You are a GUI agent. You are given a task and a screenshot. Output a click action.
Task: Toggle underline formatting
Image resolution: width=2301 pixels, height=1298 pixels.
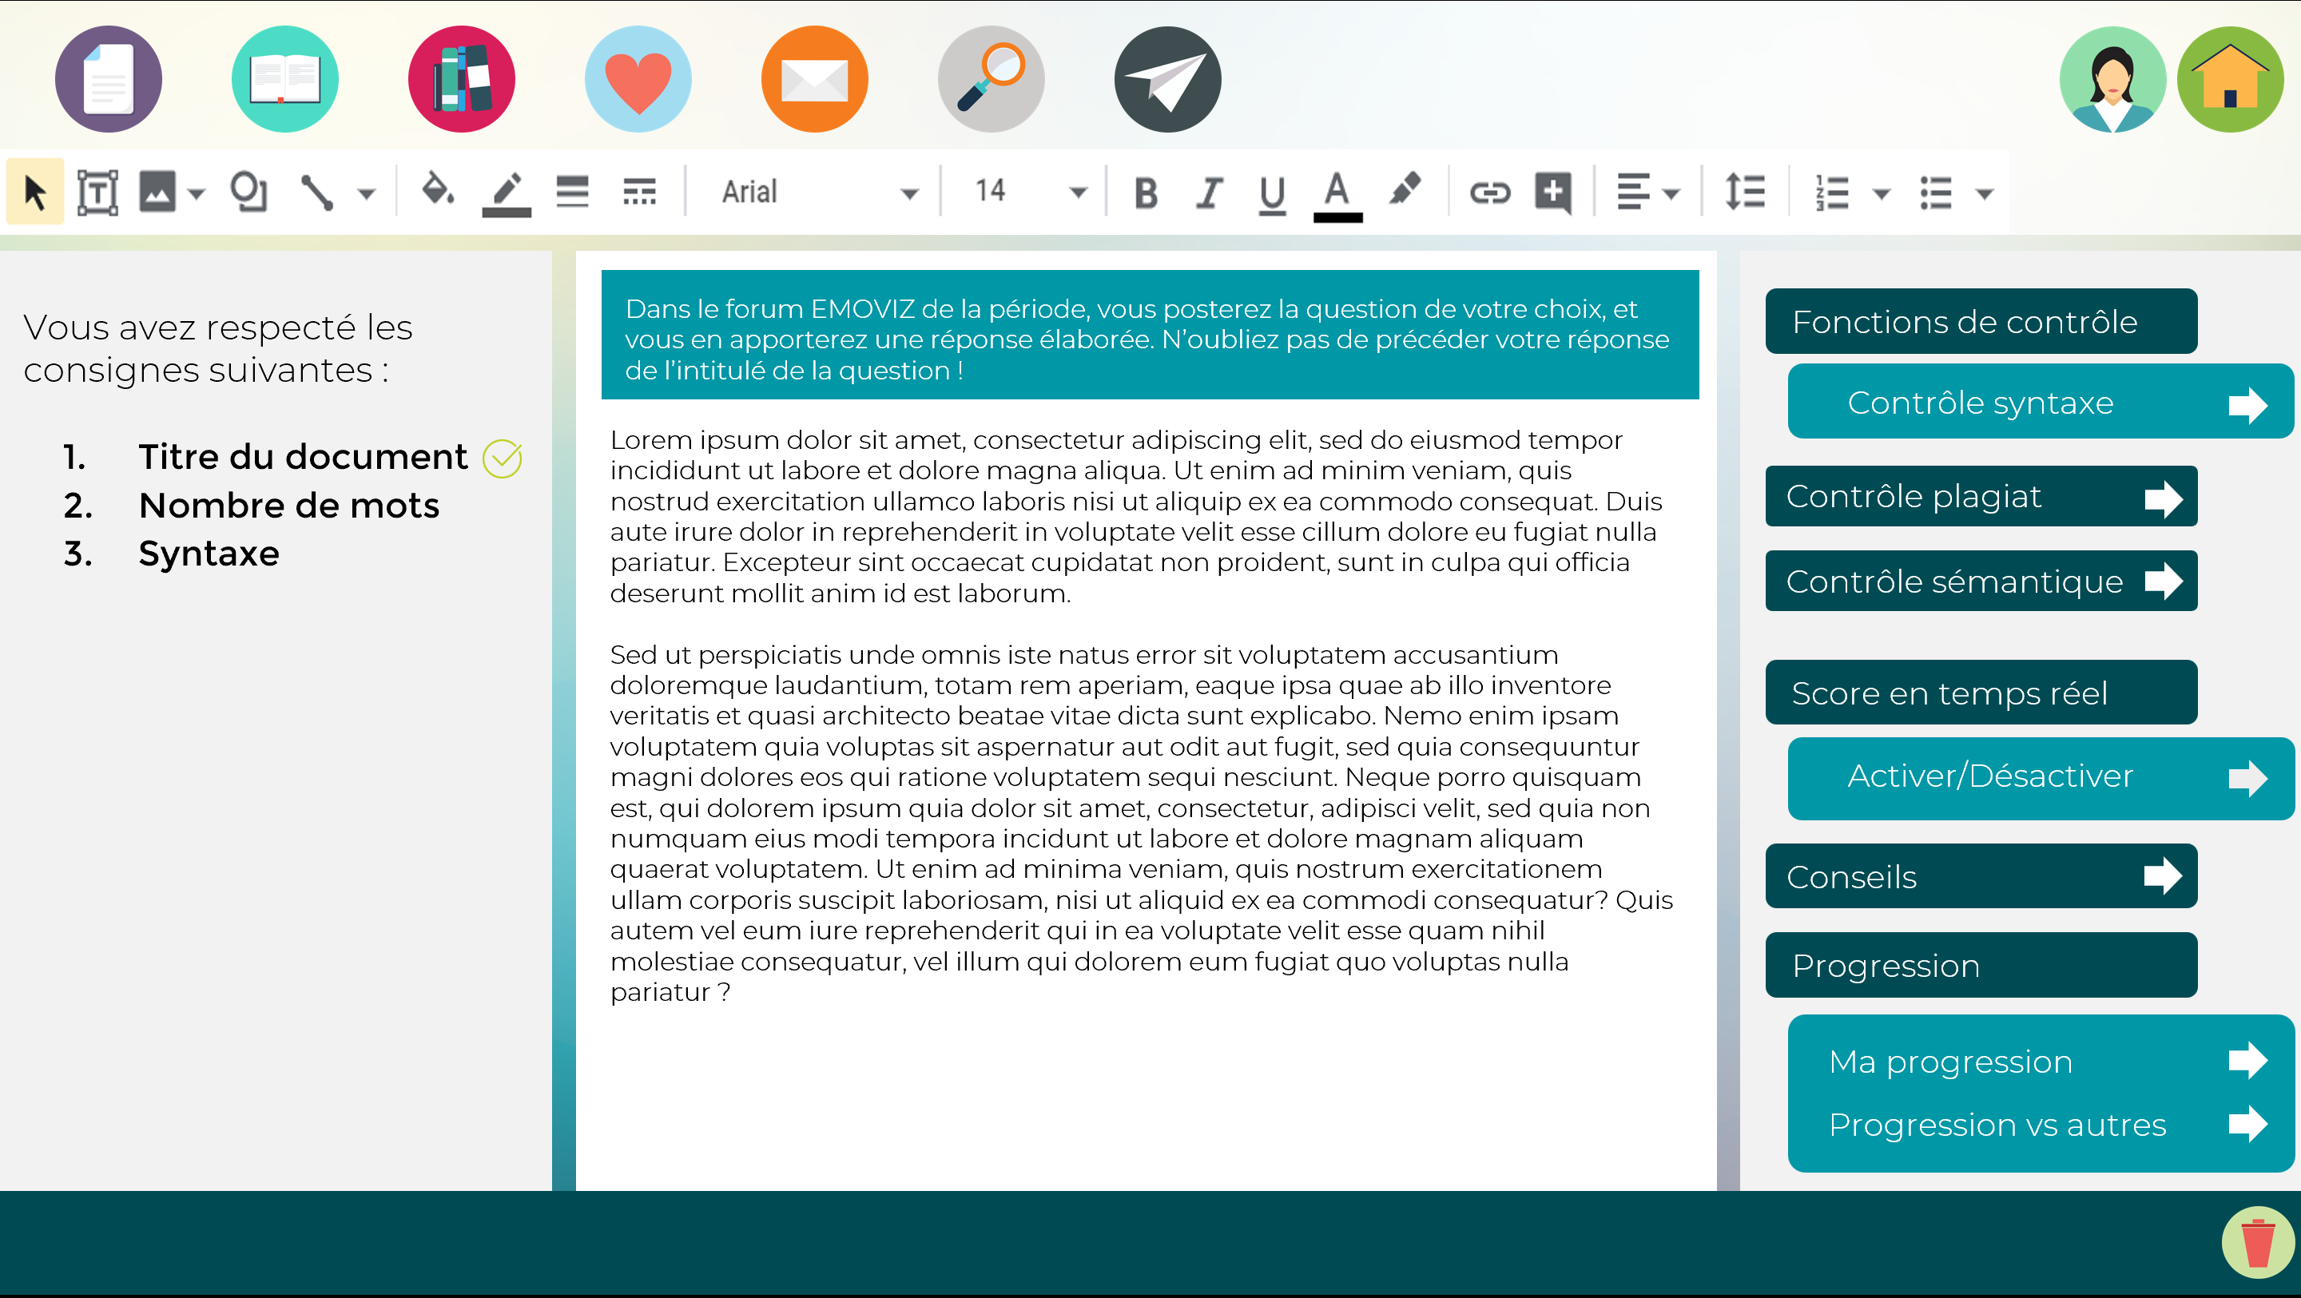pos(1272,194)
